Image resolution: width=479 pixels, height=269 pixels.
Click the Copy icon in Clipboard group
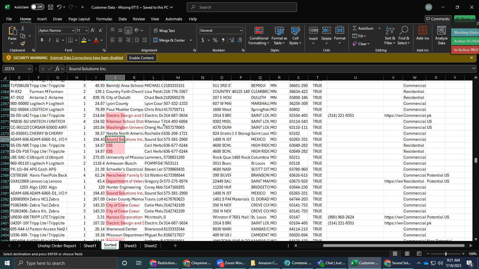(23, 36)
